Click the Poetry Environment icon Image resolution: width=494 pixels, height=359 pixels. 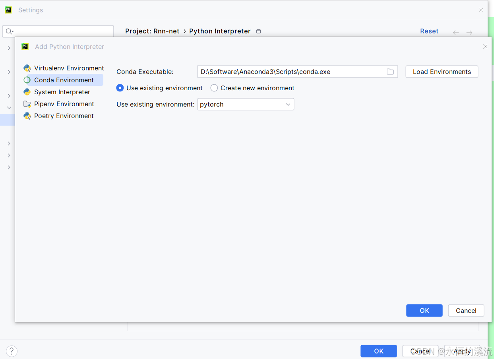tap(27, 116)
